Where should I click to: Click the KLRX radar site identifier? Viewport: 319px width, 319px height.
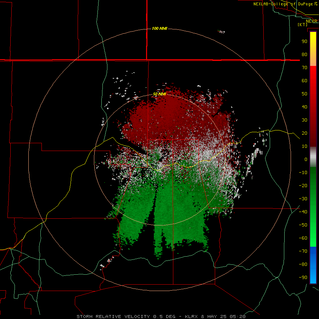pyautogui.click(x=191, y=317)
